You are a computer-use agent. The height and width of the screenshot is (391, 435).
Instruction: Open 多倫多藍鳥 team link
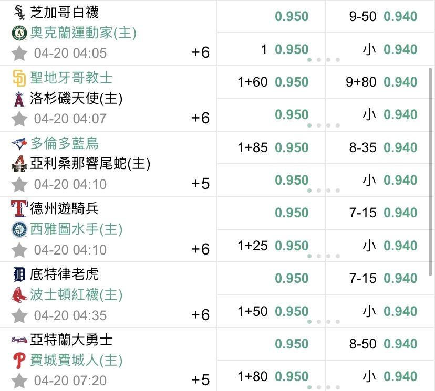(64, 143)
